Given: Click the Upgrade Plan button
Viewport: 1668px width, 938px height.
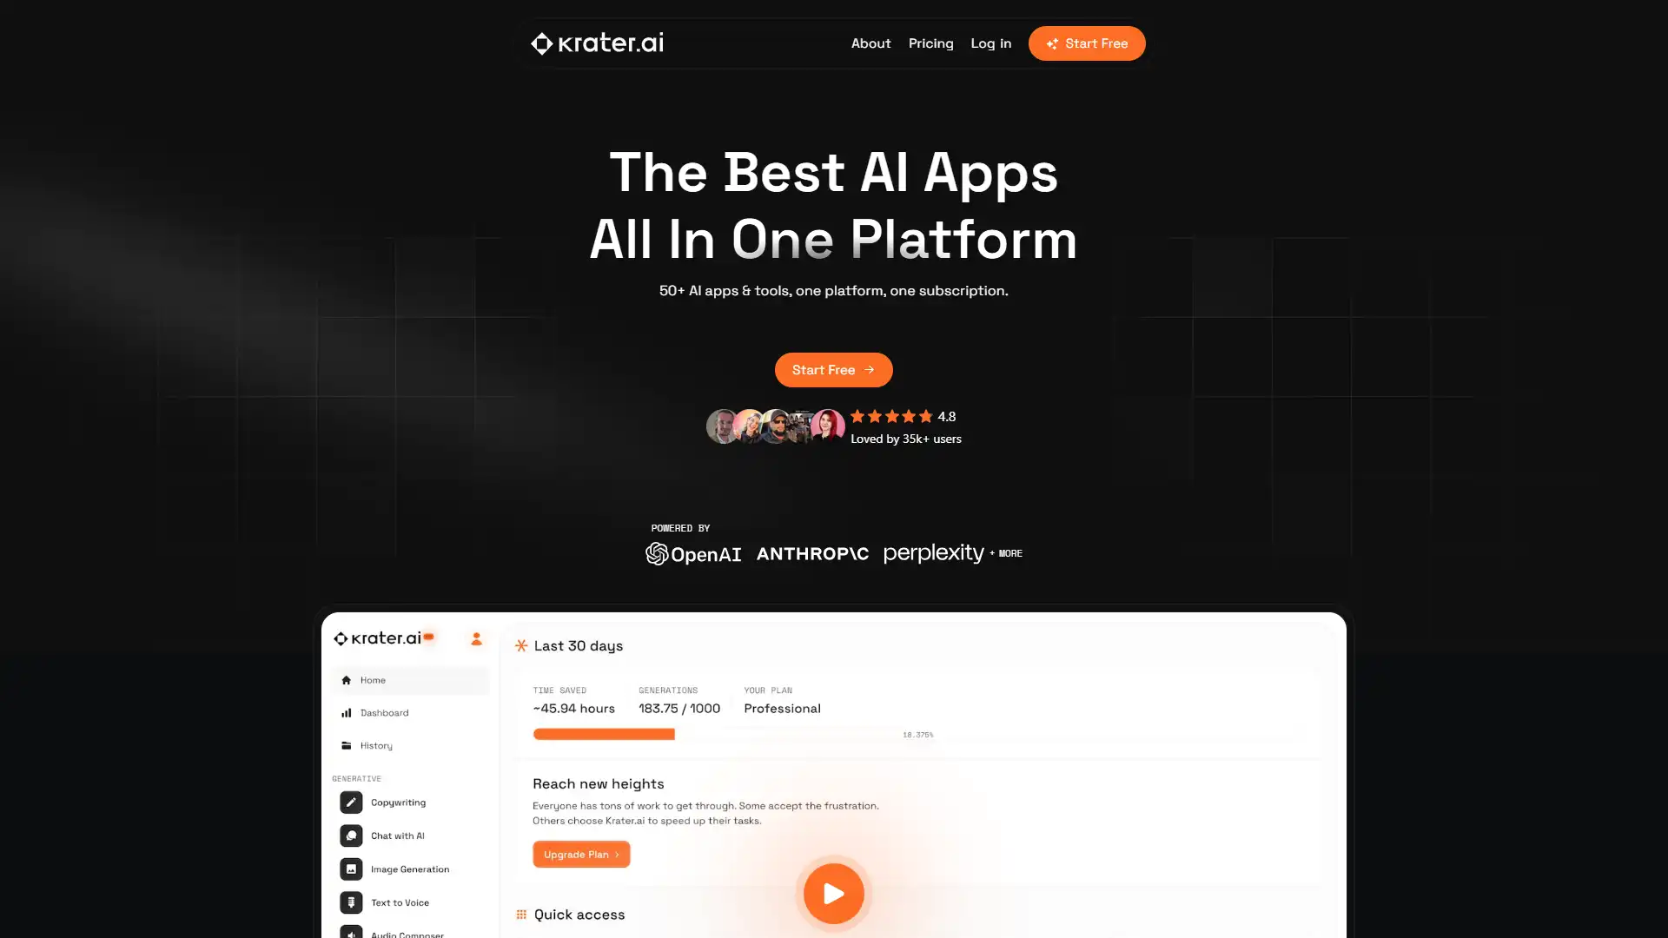Looking at the screenshot, I should (x=581, y=855).
